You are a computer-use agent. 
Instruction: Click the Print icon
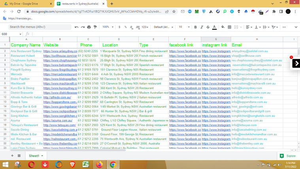[x=89, y=27]
